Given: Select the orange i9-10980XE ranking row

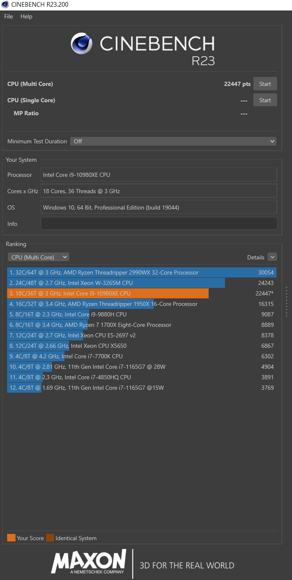Looking at the screenshot, I should (x=142, y=293).
